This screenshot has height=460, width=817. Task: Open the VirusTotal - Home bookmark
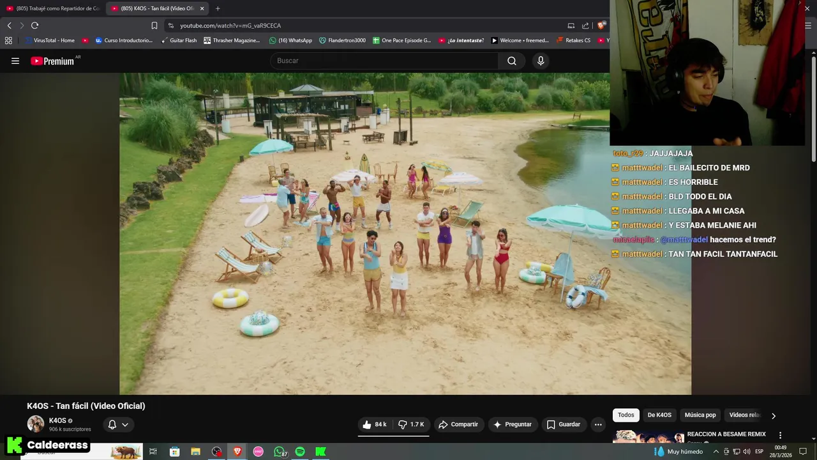[x=51, y=40]
